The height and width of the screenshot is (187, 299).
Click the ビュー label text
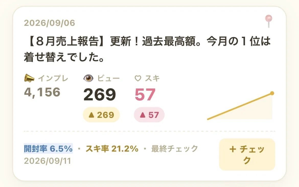pos(109,78)
